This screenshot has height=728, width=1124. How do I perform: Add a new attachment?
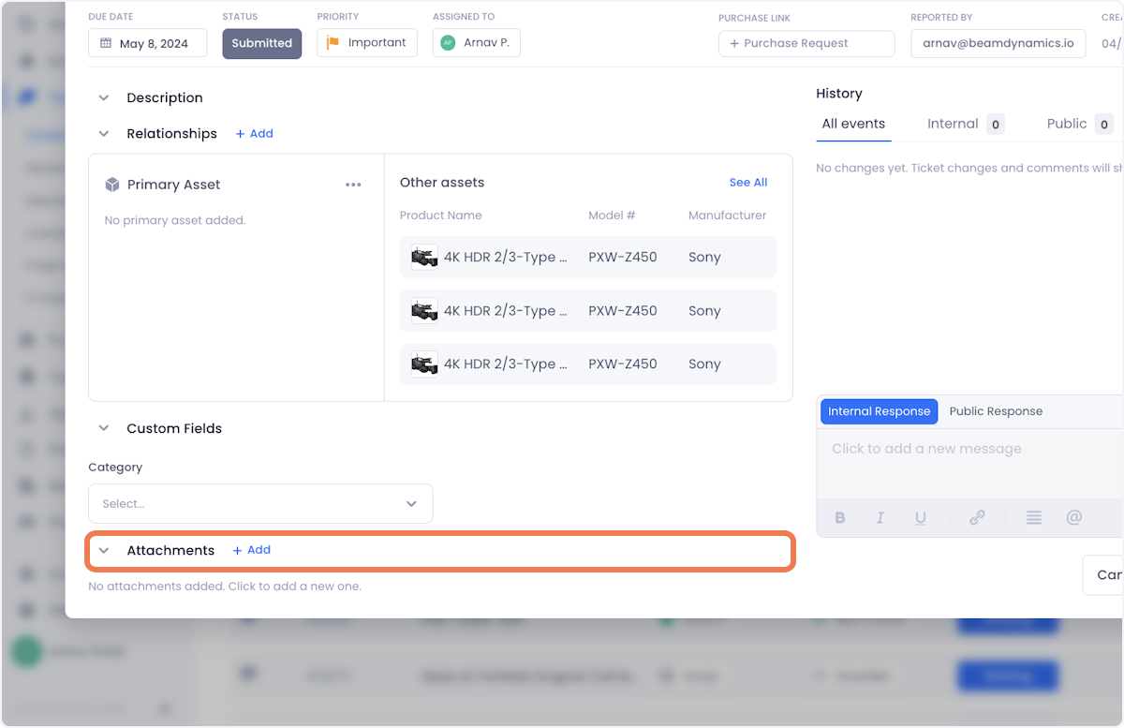(x=252, y=550)
